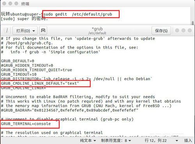Image resolution: width=195 pixels, height=144 pixels.
Task: Place cursor in GRUB_CMDLINE_LINUX_DEFAULT="text" line
Action: pyautogui.click(x=40, y=83)
